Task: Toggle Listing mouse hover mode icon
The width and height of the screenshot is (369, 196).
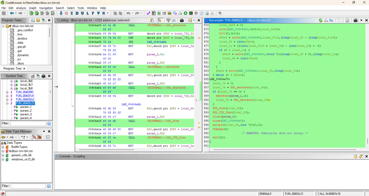Action: [x=160, y=20]
